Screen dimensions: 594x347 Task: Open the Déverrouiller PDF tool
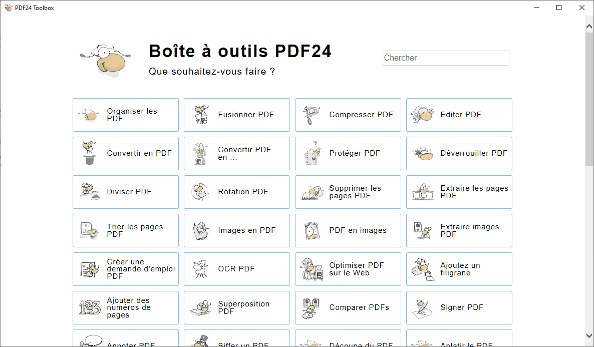[459, 153]
